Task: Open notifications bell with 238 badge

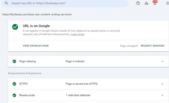Action: point(155,3)
